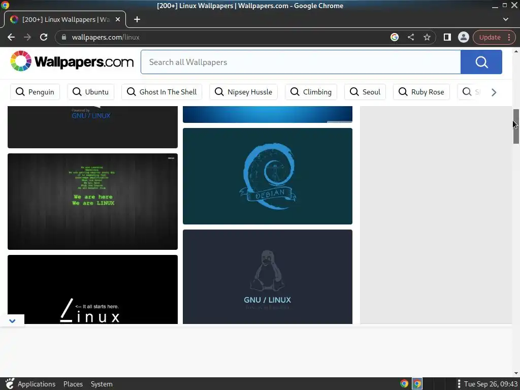This screenshot has height=390, width=520.
Task: Bookmark this page with star
Action: coord(427,37)
